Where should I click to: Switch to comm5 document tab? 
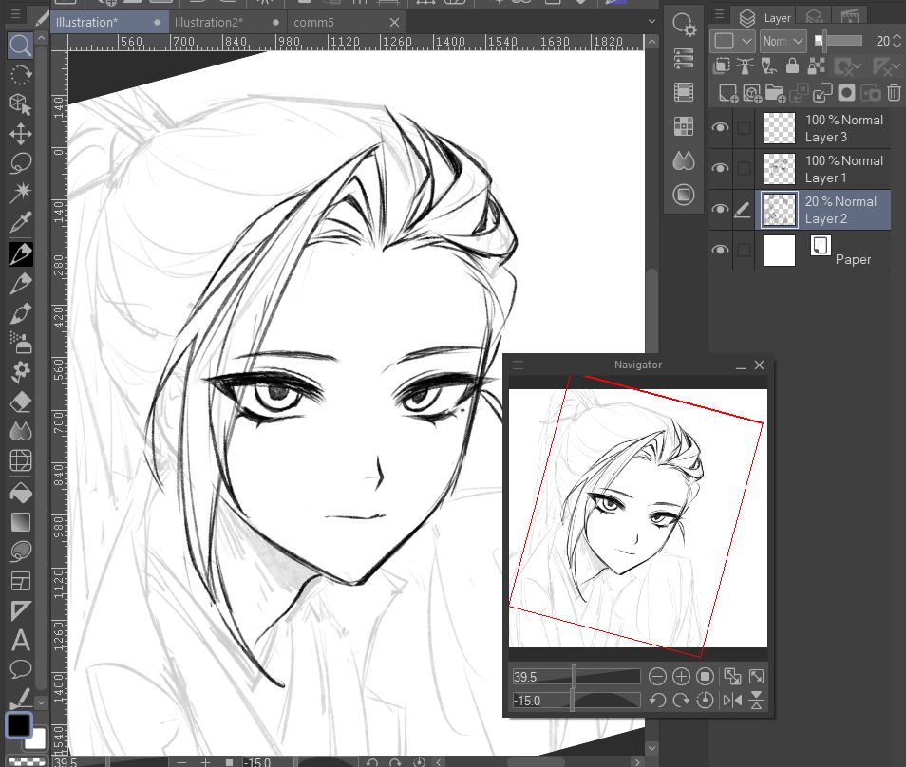[x=346, y=22]
